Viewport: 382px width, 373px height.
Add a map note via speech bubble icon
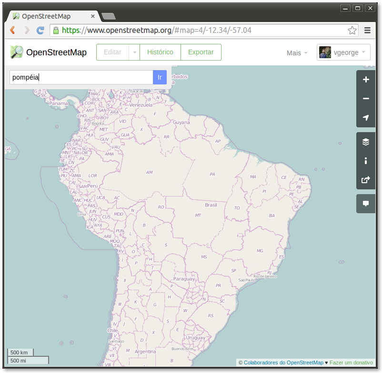point(366,204)
